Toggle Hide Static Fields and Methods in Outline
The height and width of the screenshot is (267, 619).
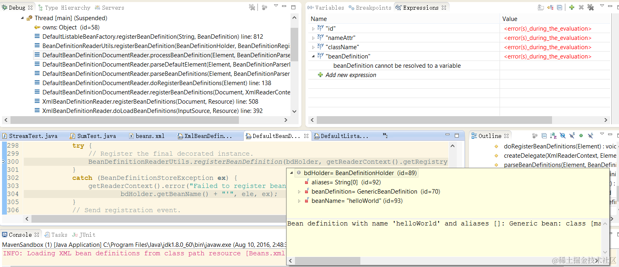pos(572,136)
